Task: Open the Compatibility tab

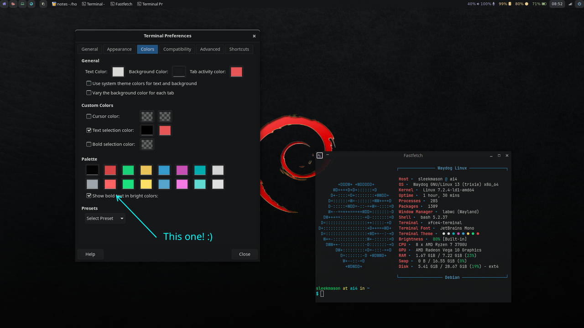Action: click(x=177, y=49)
